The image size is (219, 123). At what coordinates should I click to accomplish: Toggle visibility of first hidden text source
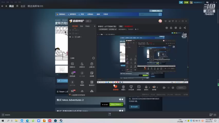point(70,30)
